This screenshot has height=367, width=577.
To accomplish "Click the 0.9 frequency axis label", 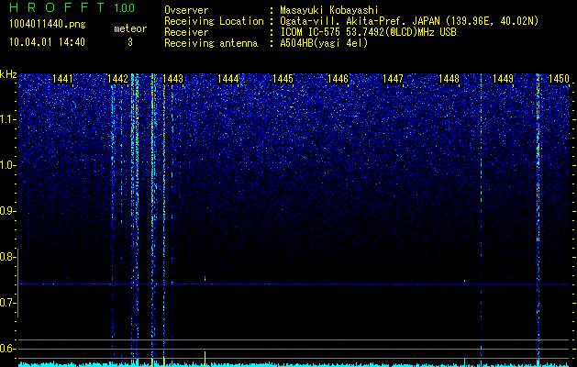I will pos(7,211).
